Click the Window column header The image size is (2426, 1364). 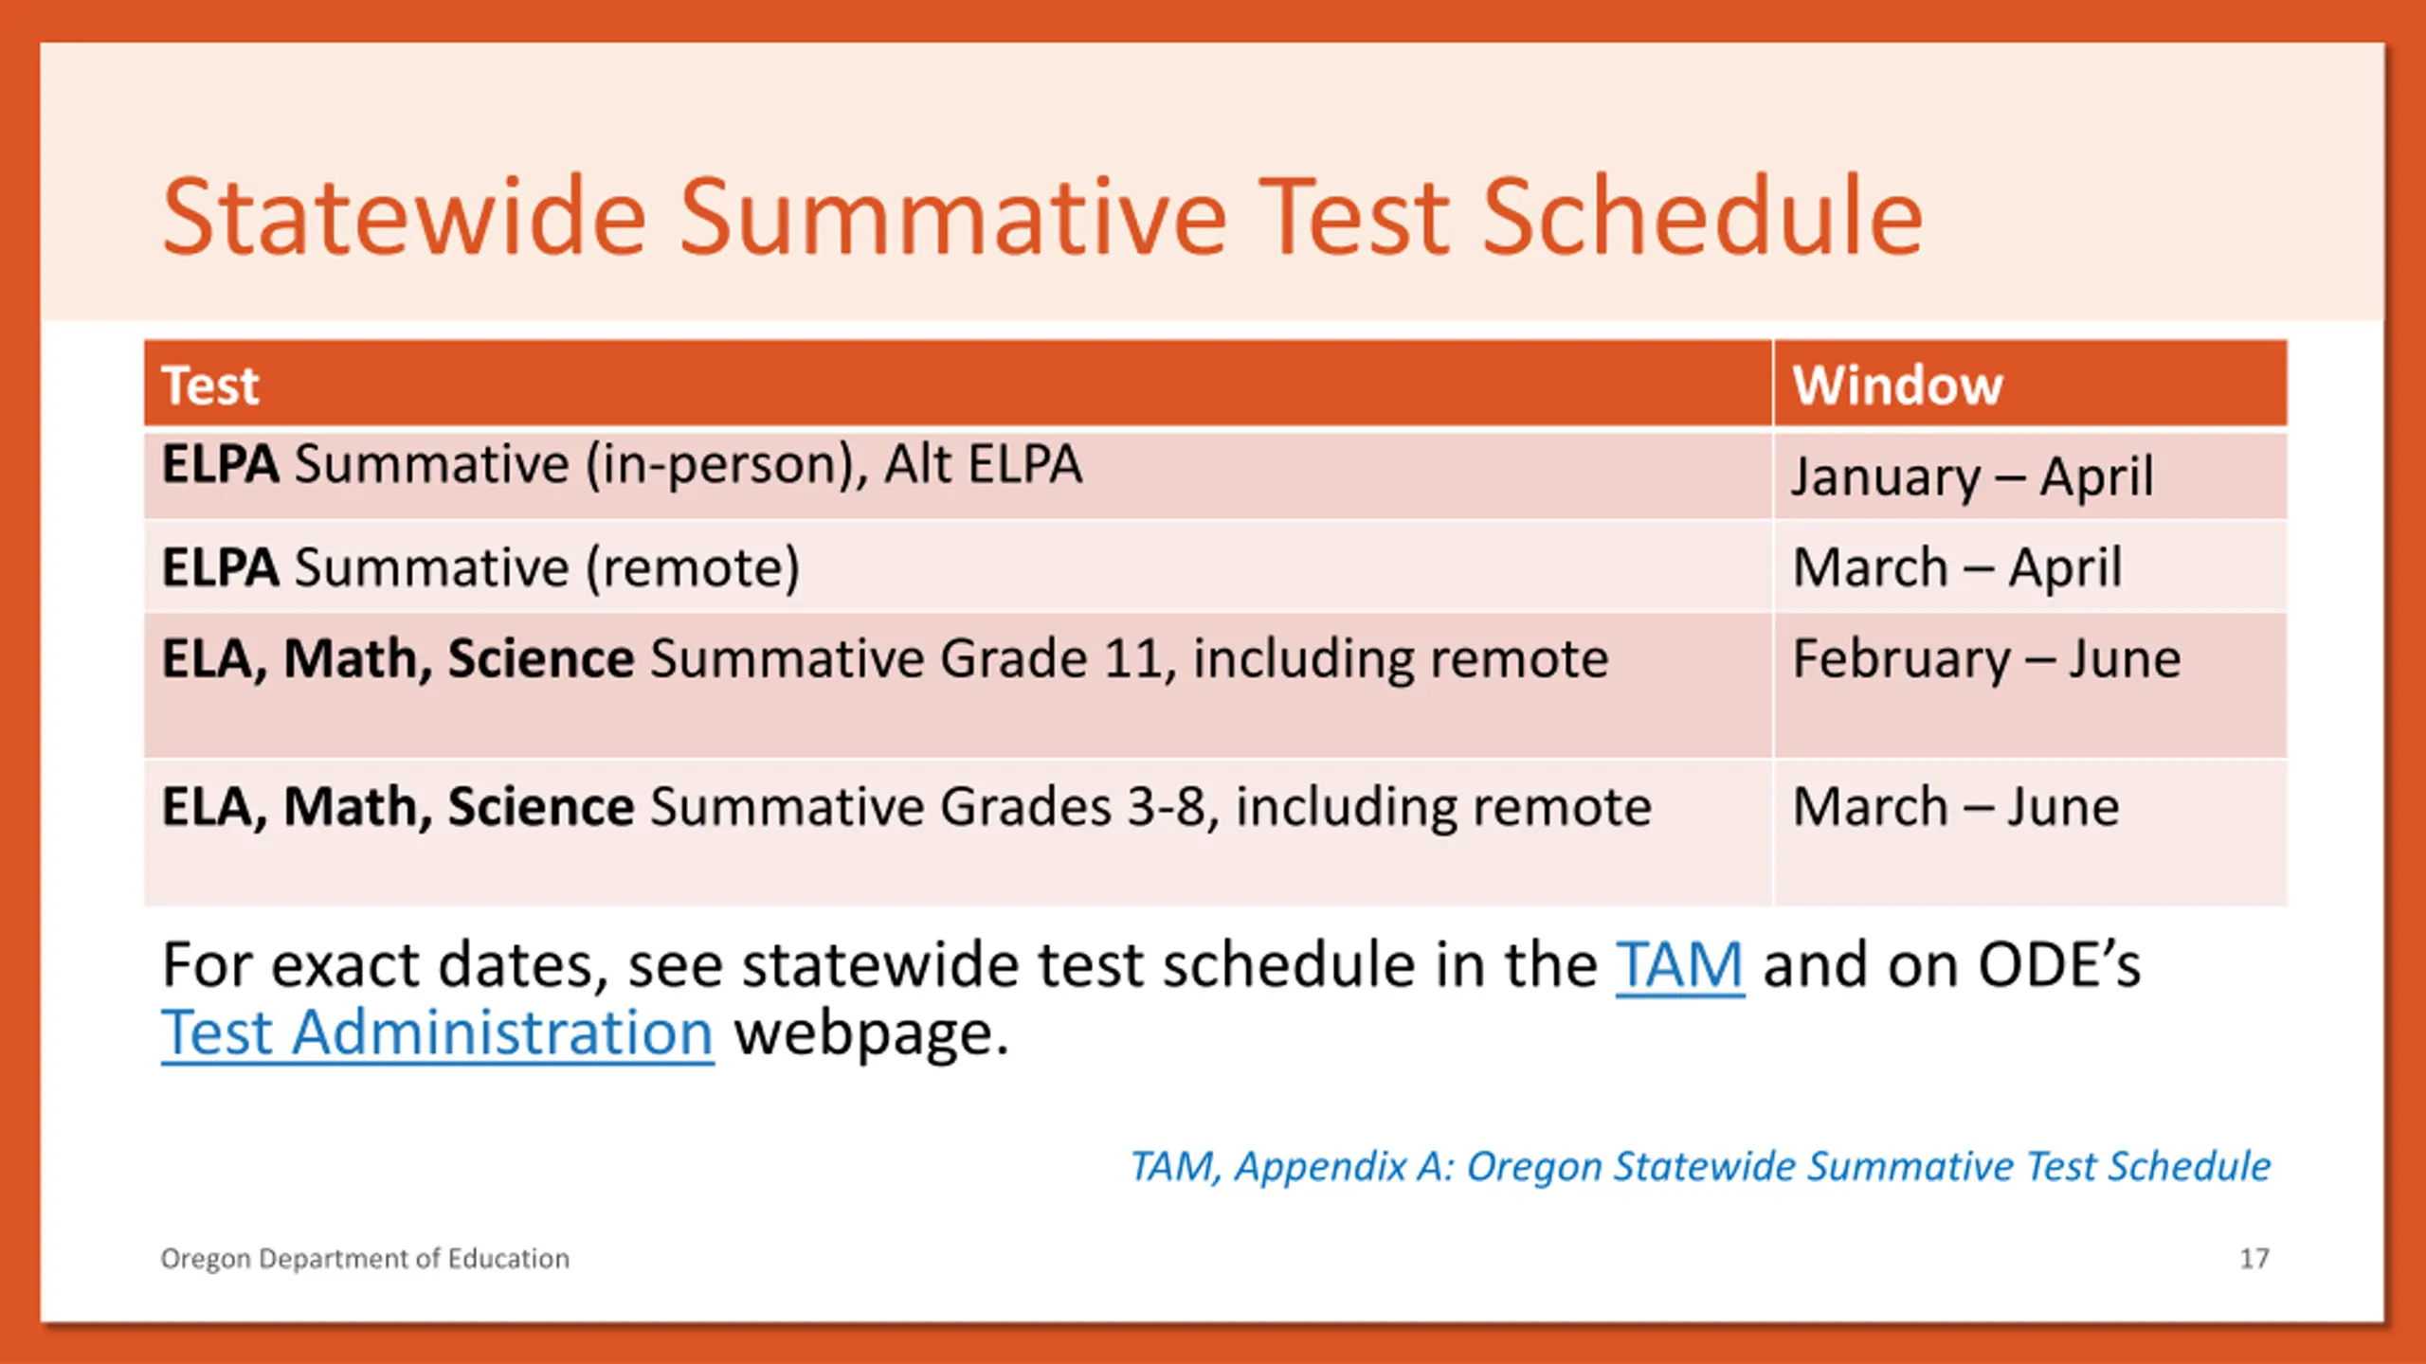tap(2031, 384)
